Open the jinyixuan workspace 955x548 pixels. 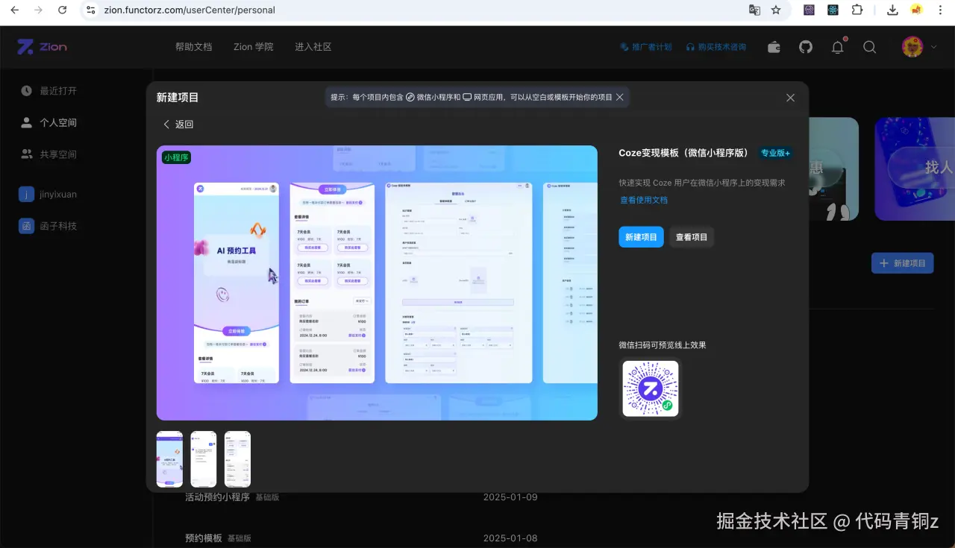(48, 195)
